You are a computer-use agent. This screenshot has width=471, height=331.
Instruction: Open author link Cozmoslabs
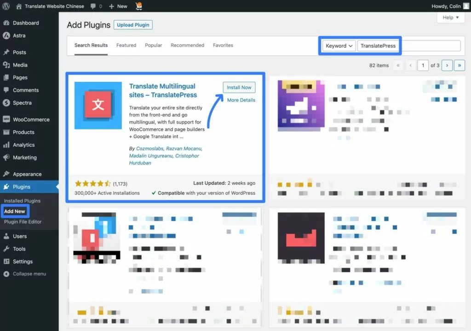(x=149, y=149)
